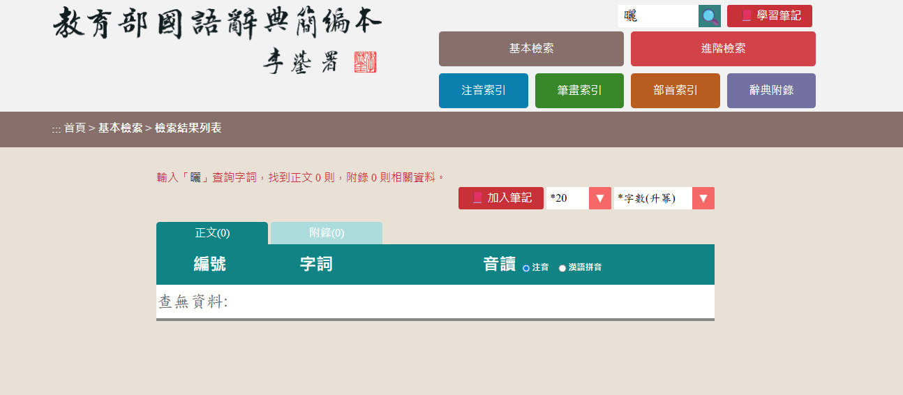The width and height of the screenshot is (903, 395).
Task: Open 注音索引 phonetic index
Action: [484, 91]
